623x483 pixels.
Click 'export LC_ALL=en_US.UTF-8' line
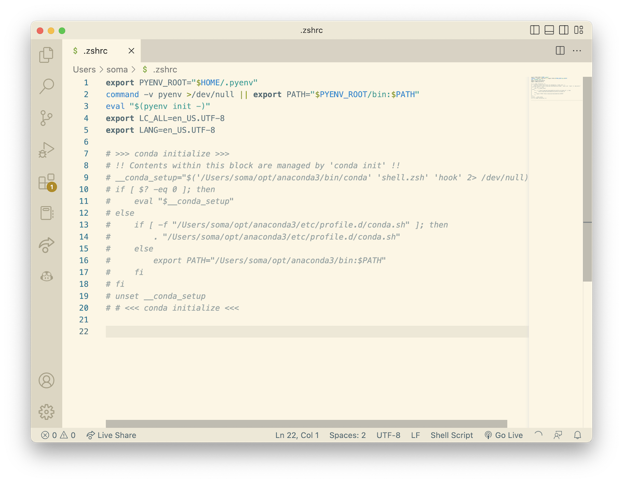[x=165, y=118]
